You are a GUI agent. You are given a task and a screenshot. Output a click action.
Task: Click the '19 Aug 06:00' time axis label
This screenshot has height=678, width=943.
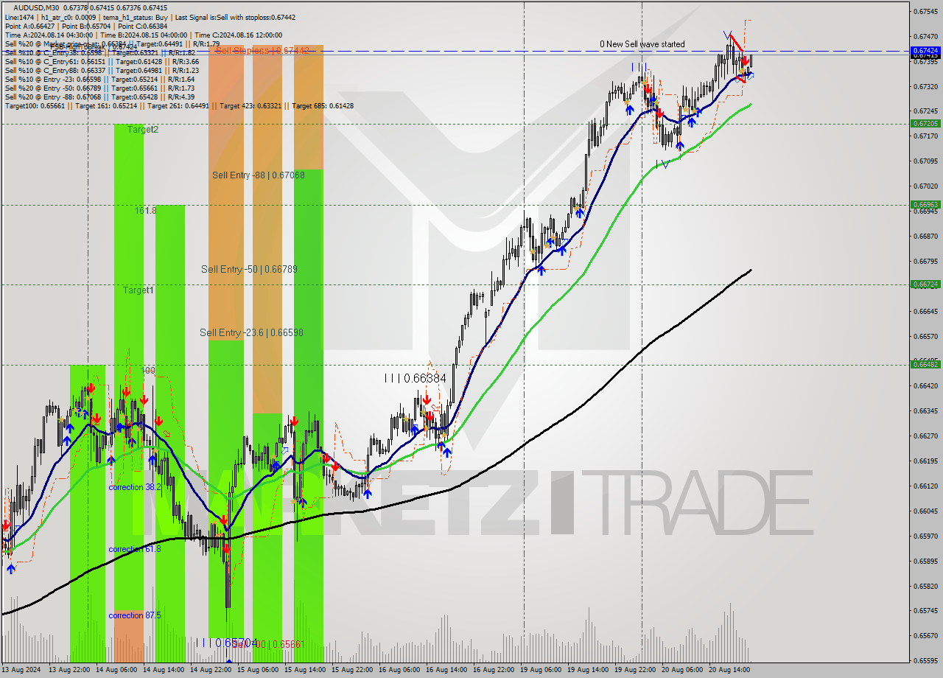click(x=541, y=670)
